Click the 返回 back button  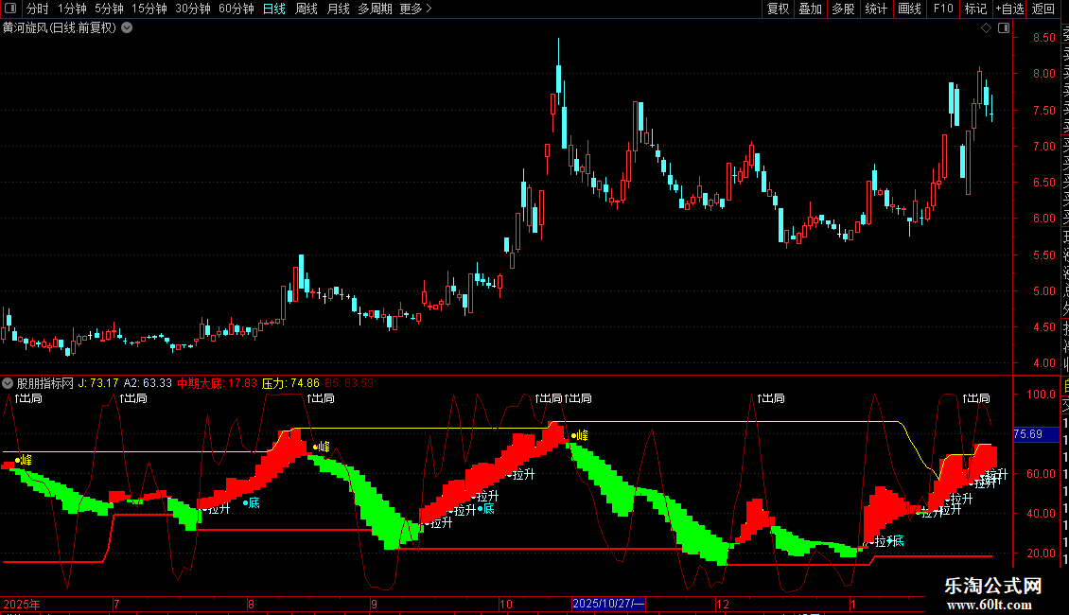[1043, 9]
